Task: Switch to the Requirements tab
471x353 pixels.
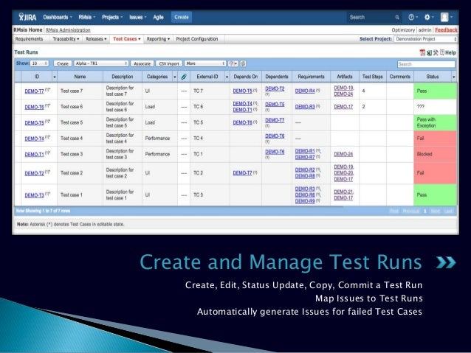Action: [29, 39]
